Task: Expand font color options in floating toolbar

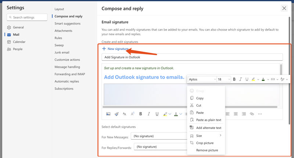Action: click(x=268, y=79)
